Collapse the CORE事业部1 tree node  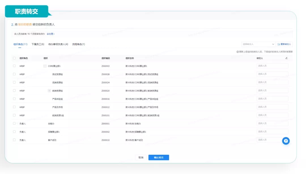45,66
